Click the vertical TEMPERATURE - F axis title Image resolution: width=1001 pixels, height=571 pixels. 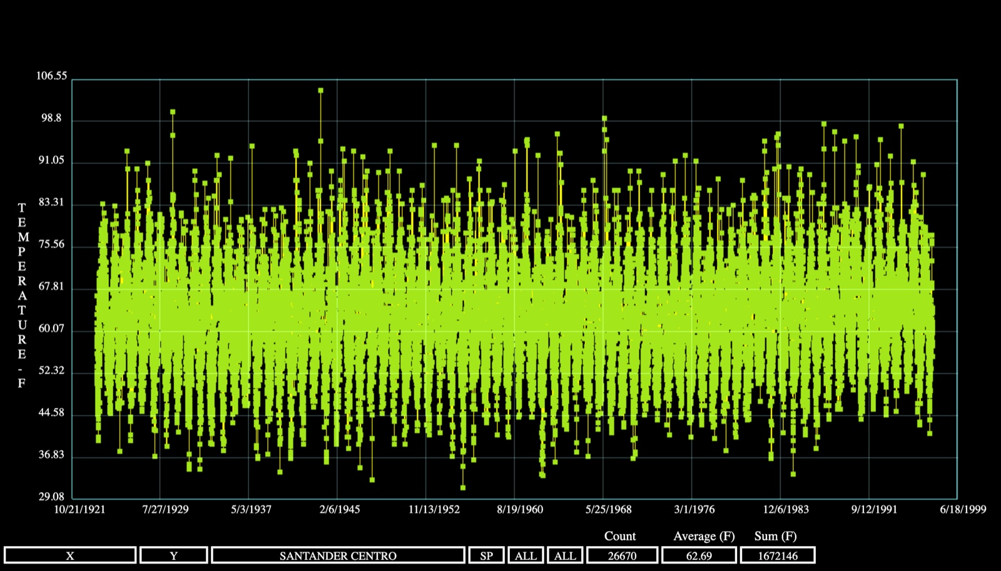[22, 295]
